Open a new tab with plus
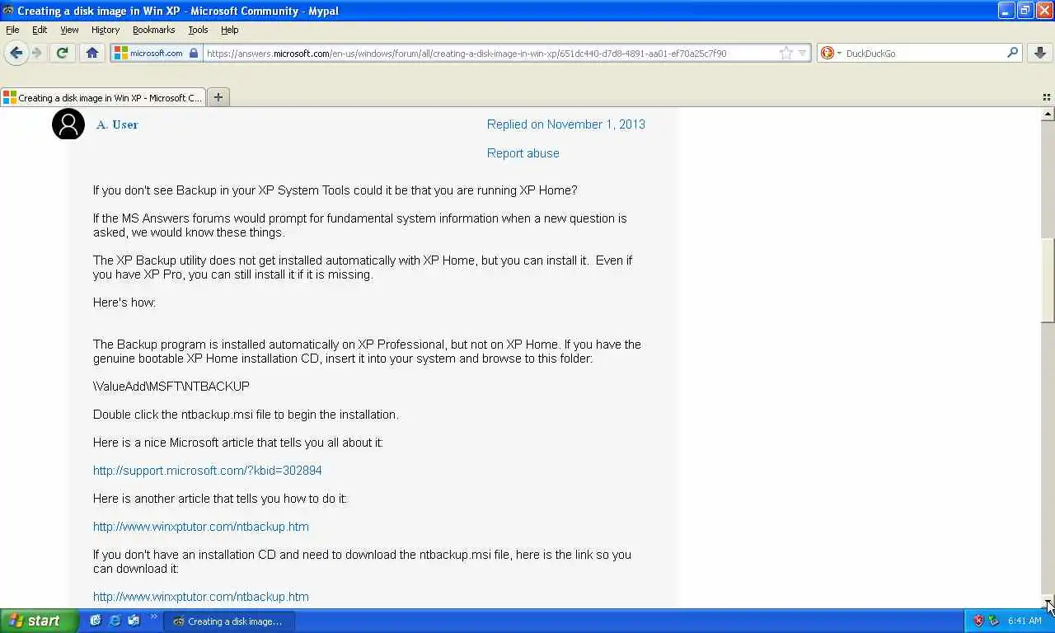This screenshot has width=1055, height=633. pyautogui.click(x=218, y=97)
